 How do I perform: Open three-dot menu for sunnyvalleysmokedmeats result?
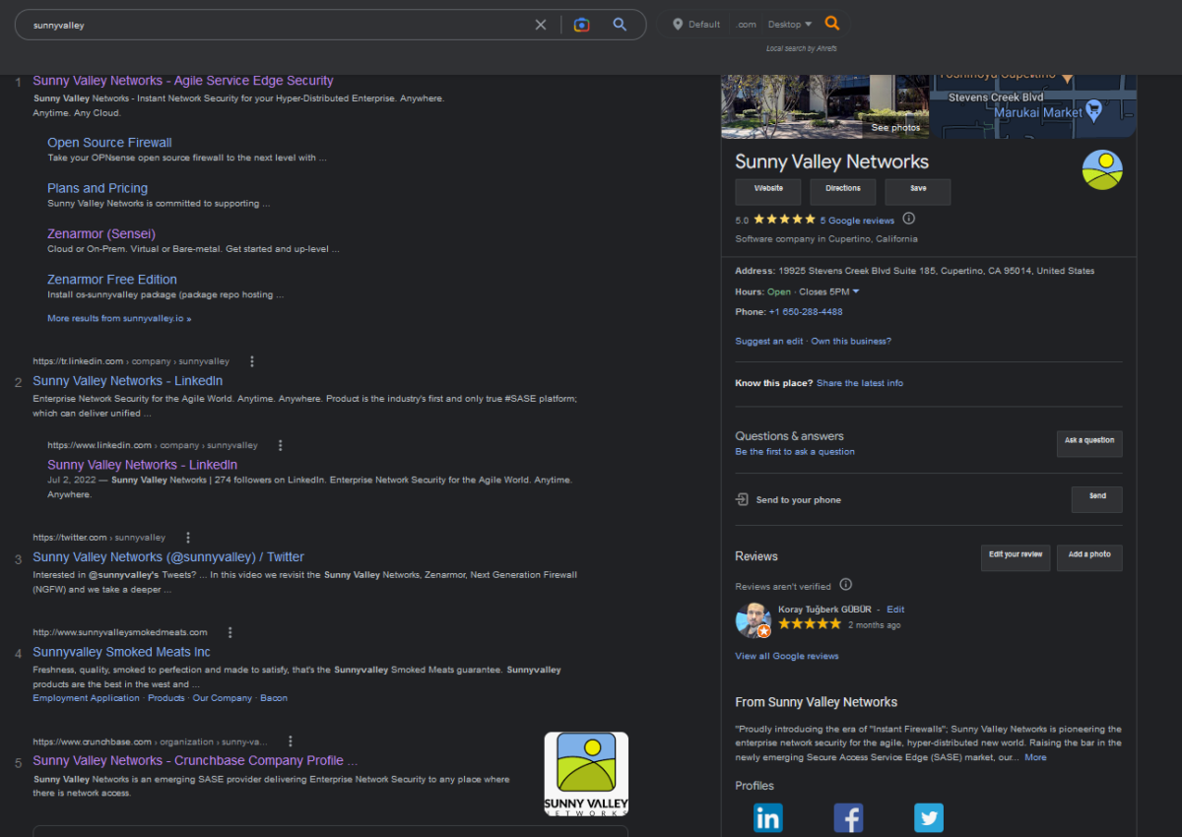click(230, 632)
